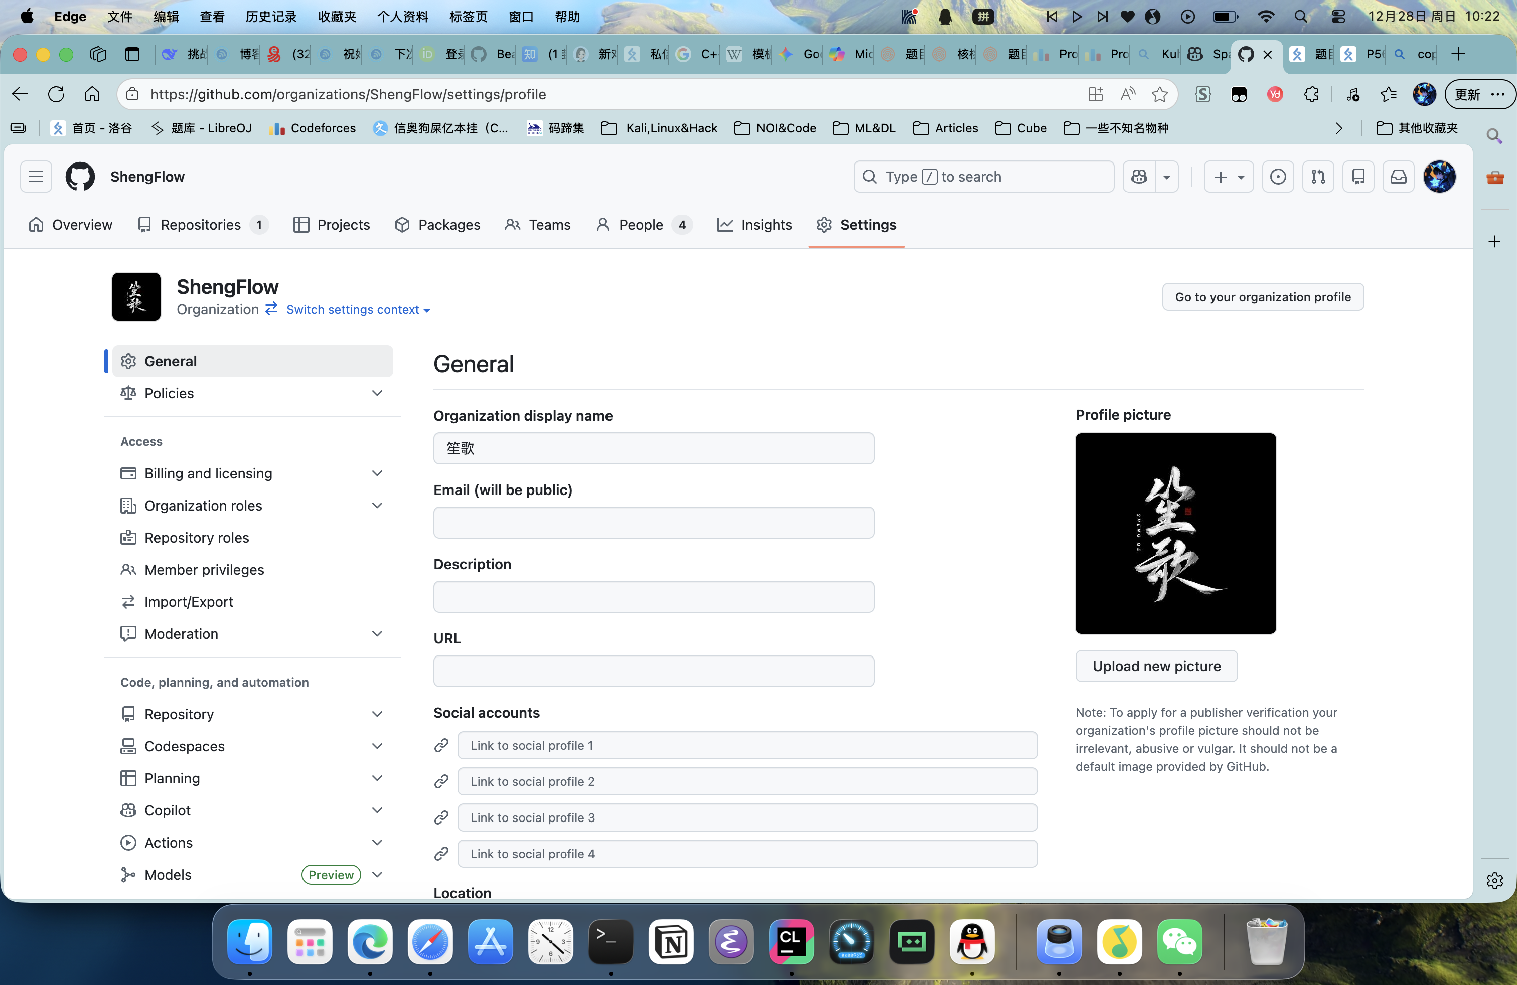1517x985 pixels.
Task: Open the People tab
Action: click(641, 225)
